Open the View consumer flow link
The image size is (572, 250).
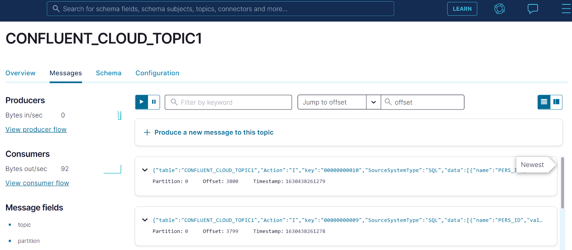(x=37, y=183)
